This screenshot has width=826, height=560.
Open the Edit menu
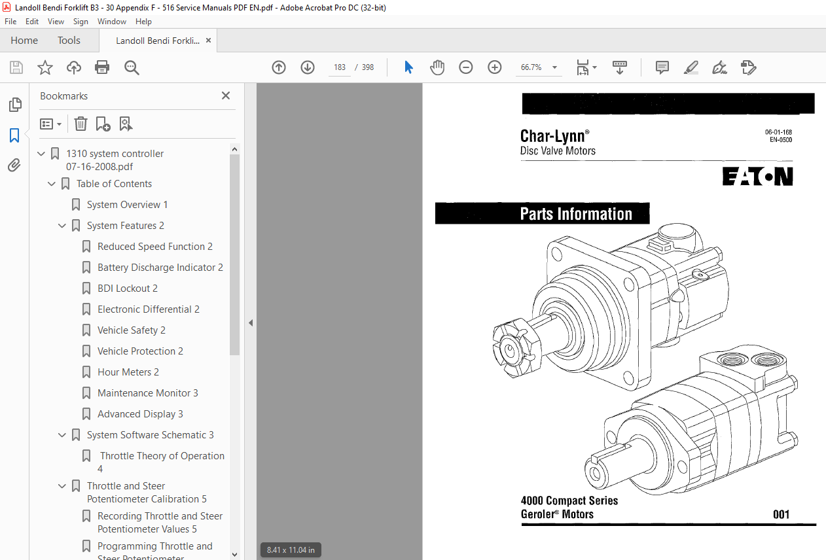tap(32, 22)
